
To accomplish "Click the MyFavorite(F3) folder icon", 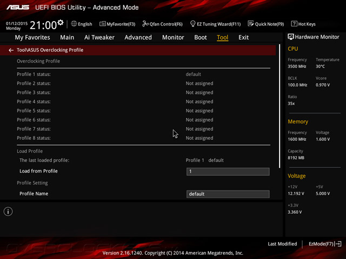I will [x=102, y=24].
